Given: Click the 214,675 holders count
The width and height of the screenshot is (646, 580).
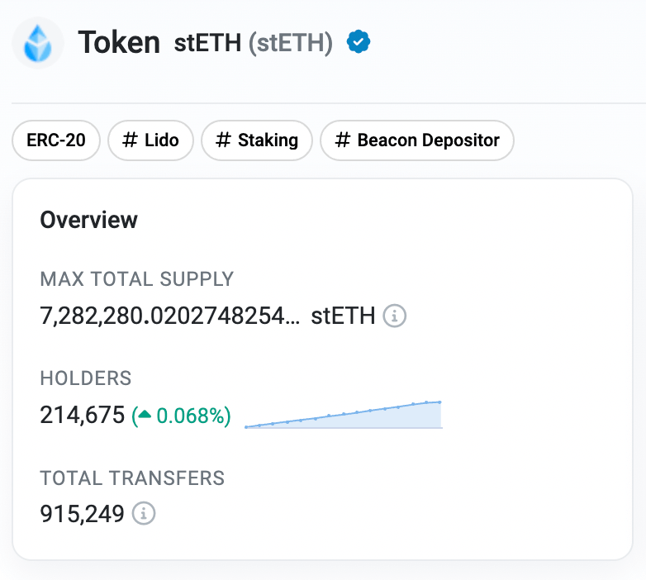Looking at the screenshot, I should coord(82,415).
